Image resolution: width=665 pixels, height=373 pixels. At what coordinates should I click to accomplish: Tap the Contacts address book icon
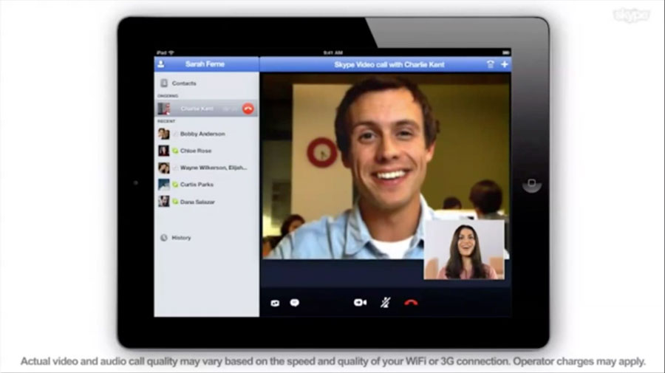pyautogui.click(x=164, y=83)
